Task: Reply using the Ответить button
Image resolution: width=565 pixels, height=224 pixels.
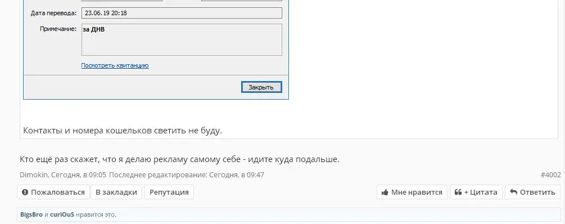Action: 532,192
